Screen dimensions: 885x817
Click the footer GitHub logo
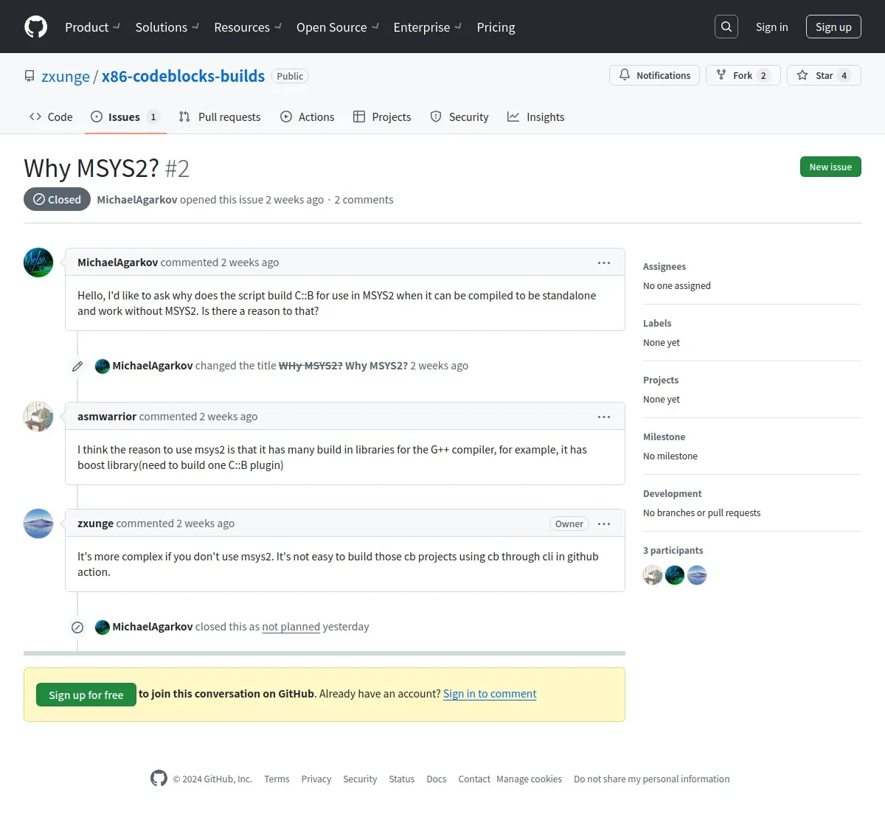tap(159, 778)
